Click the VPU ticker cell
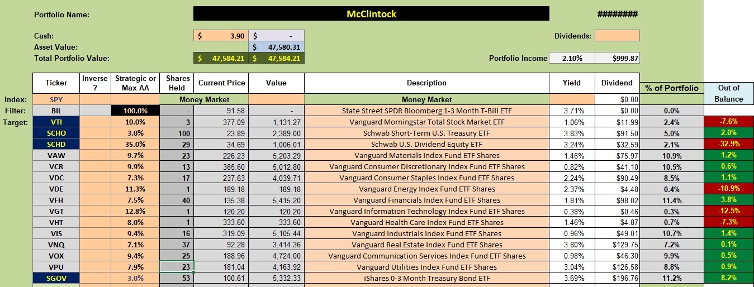754x287 pixels. 56,267
